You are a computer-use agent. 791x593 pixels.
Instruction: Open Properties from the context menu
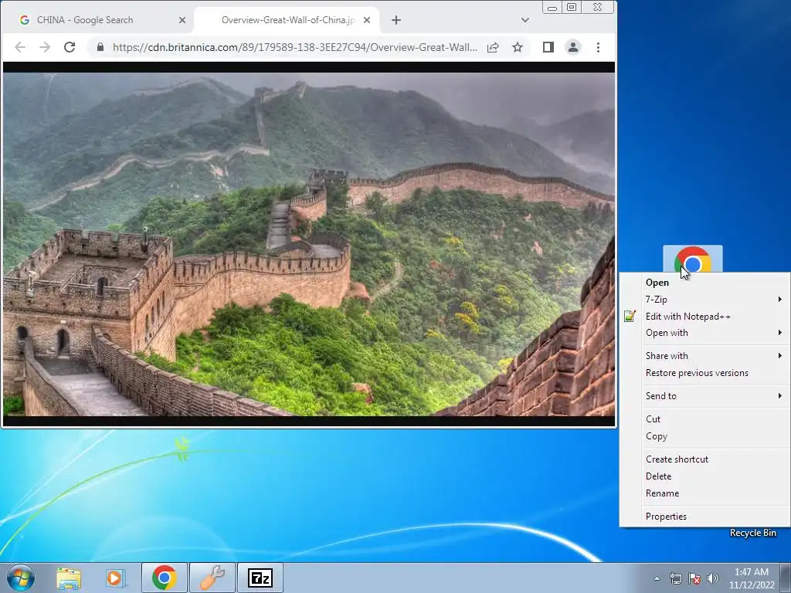coord(704,517)
